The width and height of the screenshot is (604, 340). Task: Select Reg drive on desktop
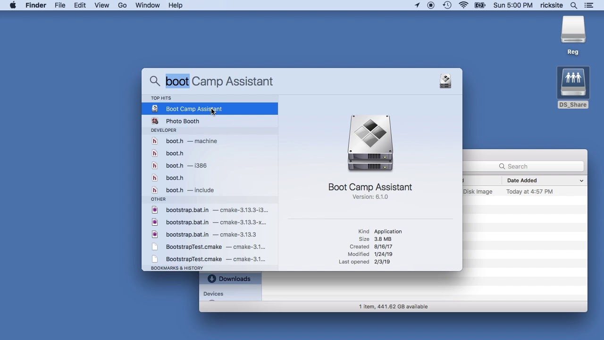[x=573, y=35]
